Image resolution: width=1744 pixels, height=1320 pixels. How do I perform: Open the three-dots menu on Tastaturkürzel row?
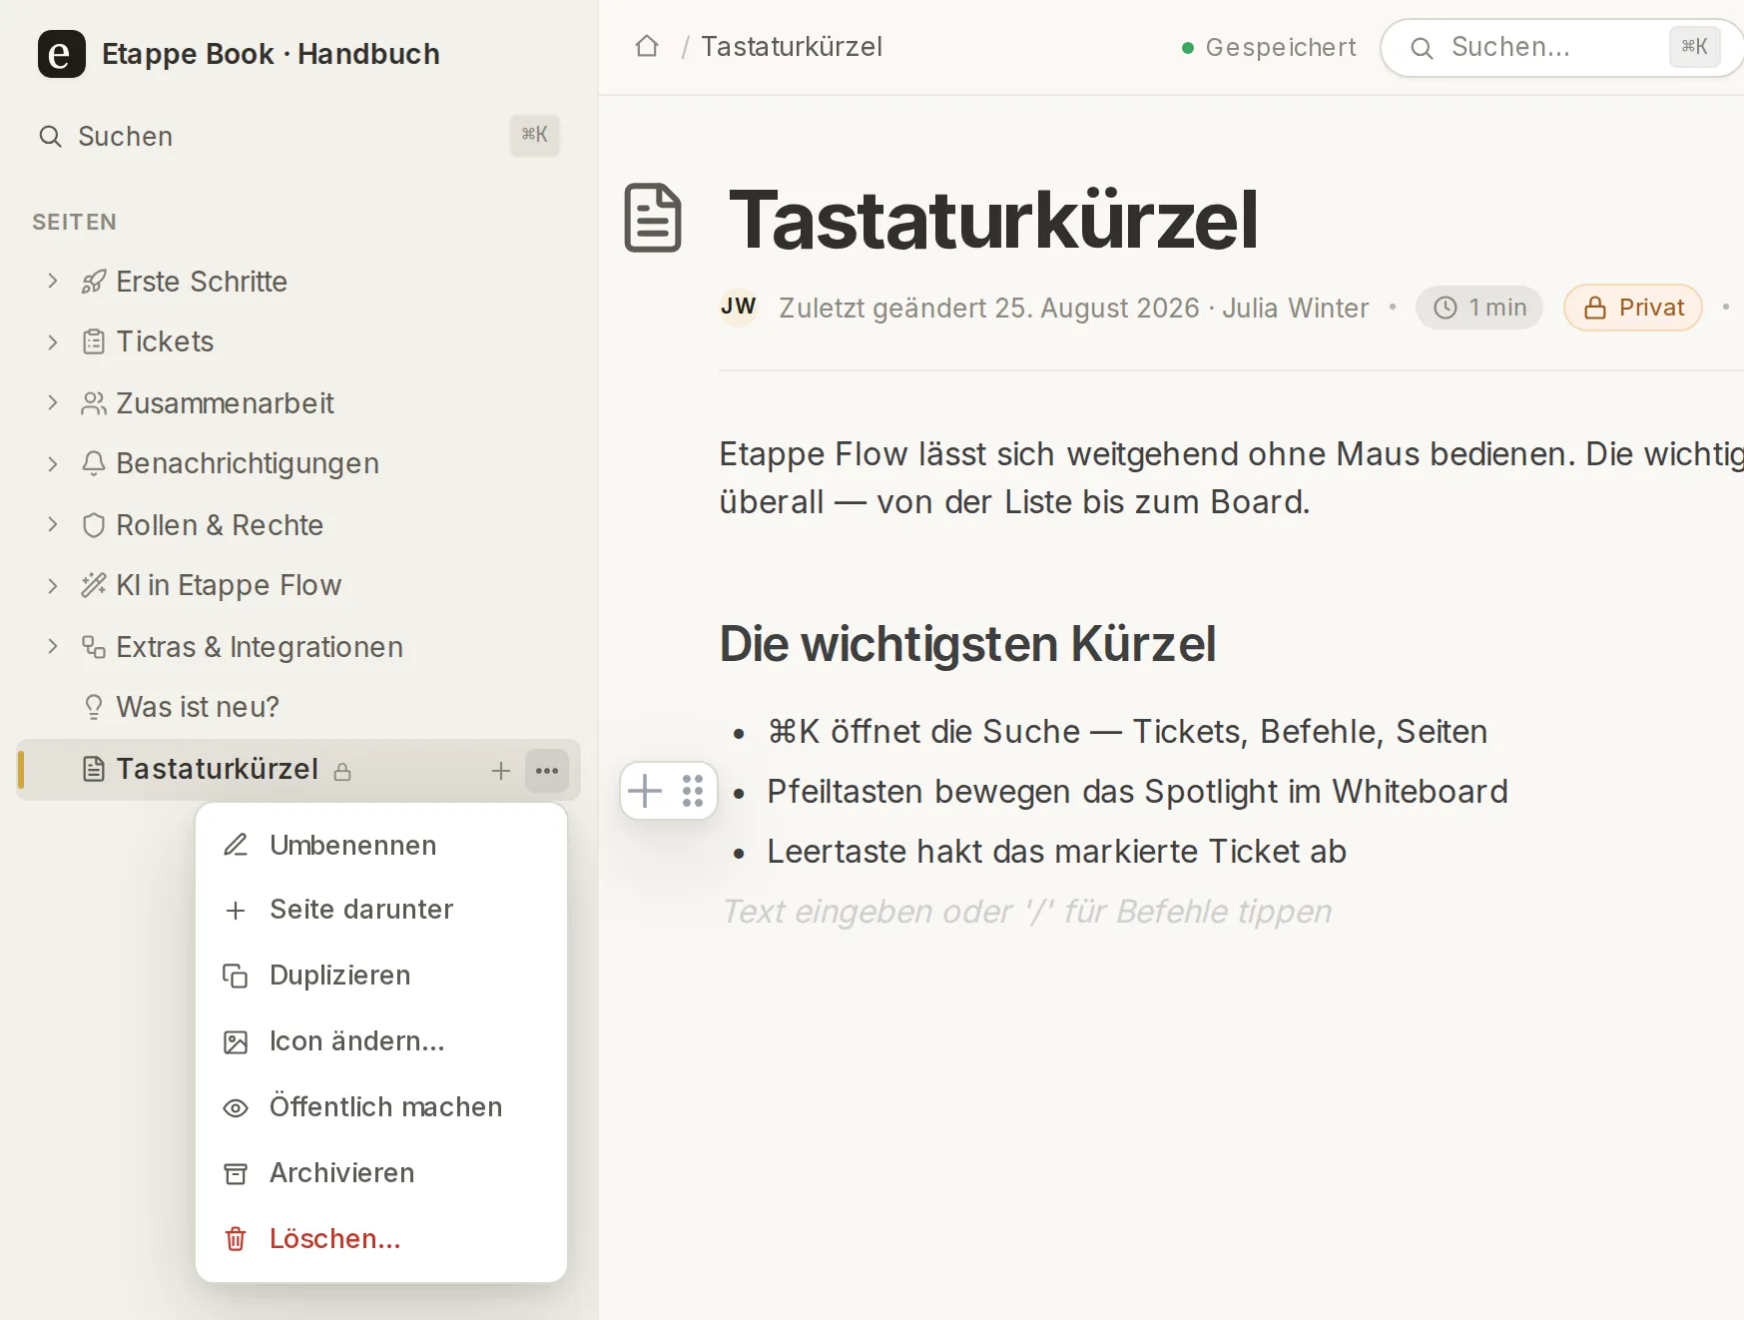(547, 771)
